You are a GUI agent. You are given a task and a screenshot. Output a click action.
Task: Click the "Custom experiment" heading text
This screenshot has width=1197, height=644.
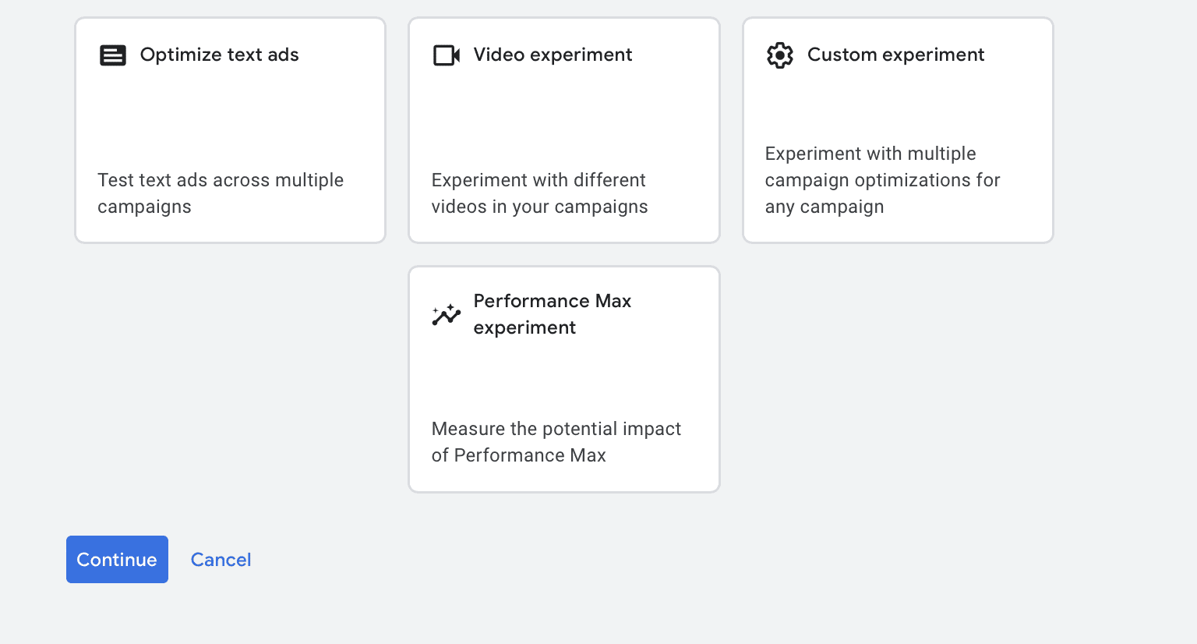[896, 55]
